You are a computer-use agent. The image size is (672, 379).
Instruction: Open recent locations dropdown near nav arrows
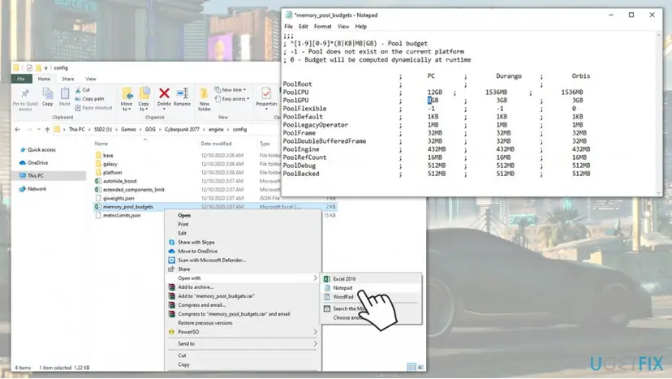pyautogui.click(x=39, y=130)
